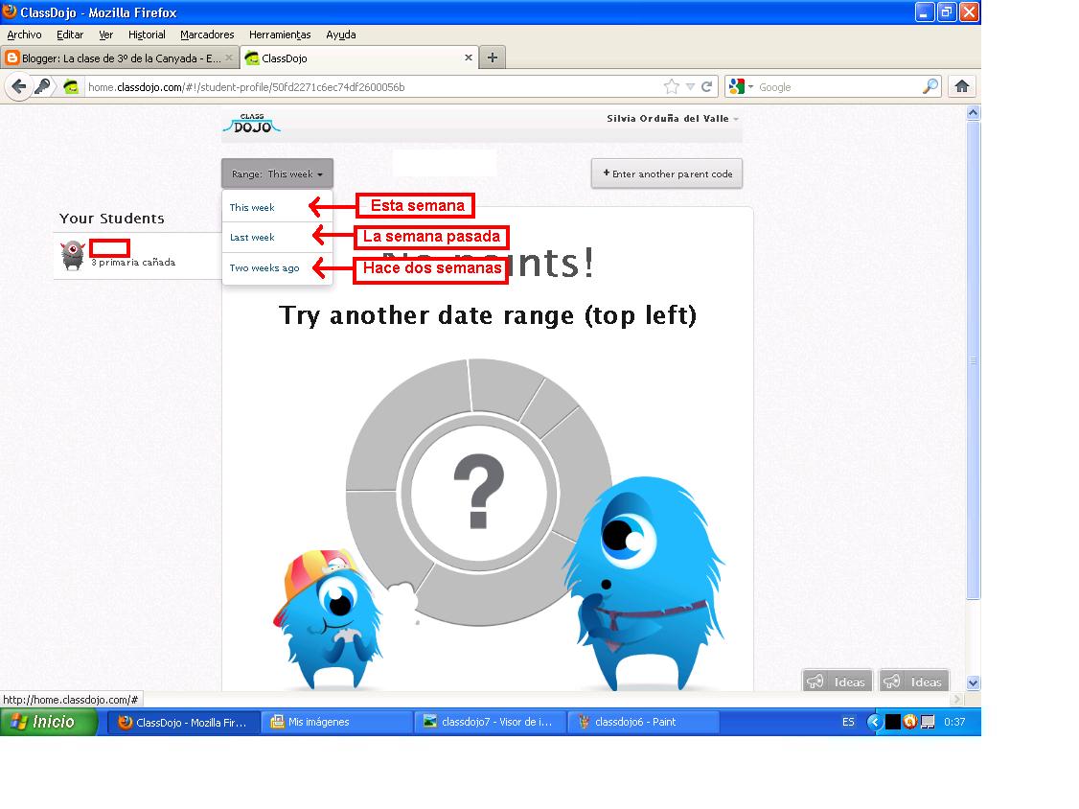Bookmark this page with the star icon
The image size is (1079, 809).
coord(671,87)
